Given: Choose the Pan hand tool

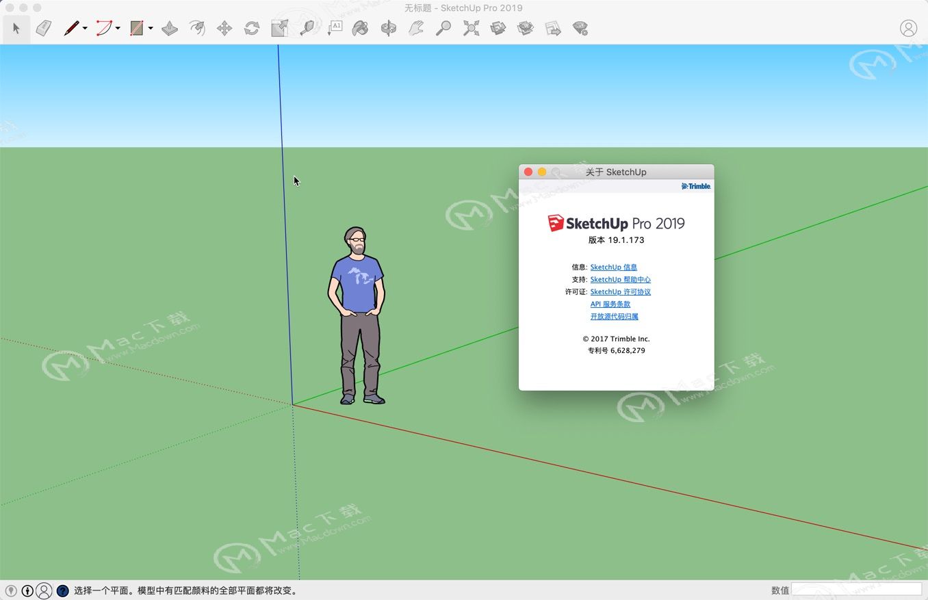Looking at the screenshot, I should (416, 29).
